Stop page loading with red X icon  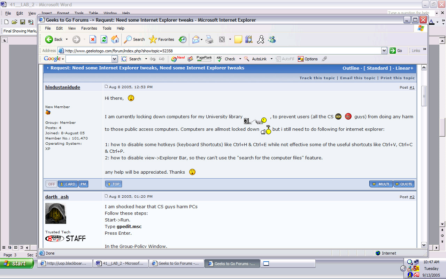pyautogui.click(x=93, y=39)
